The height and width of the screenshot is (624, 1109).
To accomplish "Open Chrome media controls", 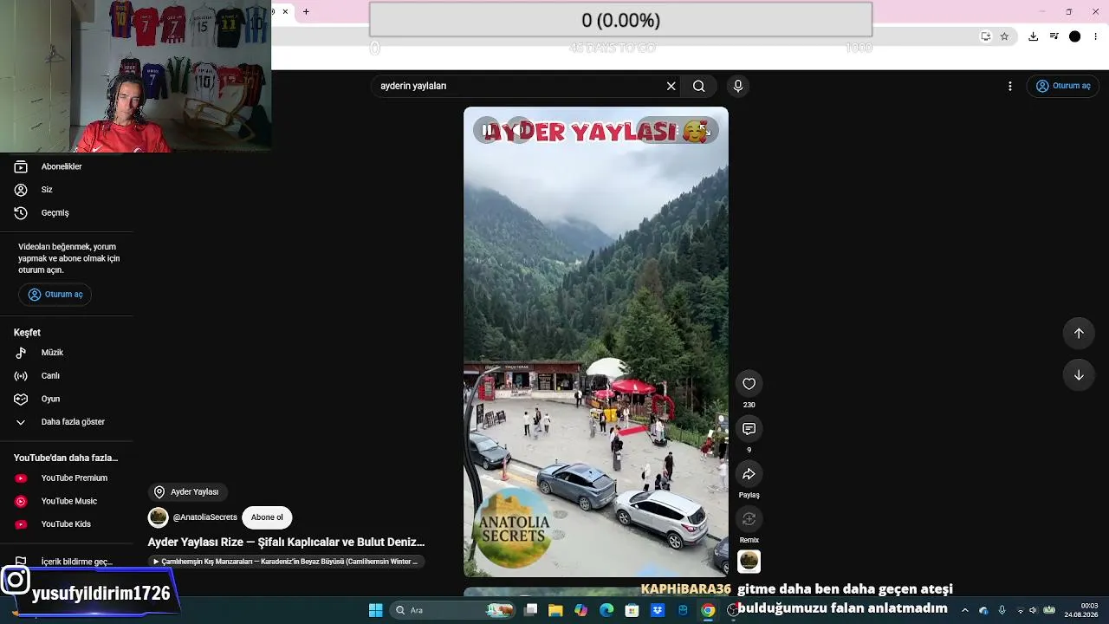I will (1054, 36).
